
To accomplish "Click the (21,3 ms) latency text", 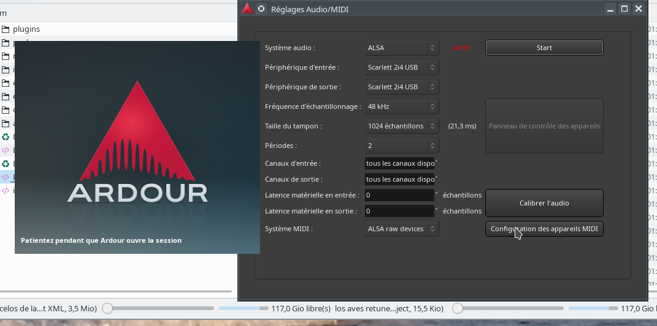I will [462, 126].
